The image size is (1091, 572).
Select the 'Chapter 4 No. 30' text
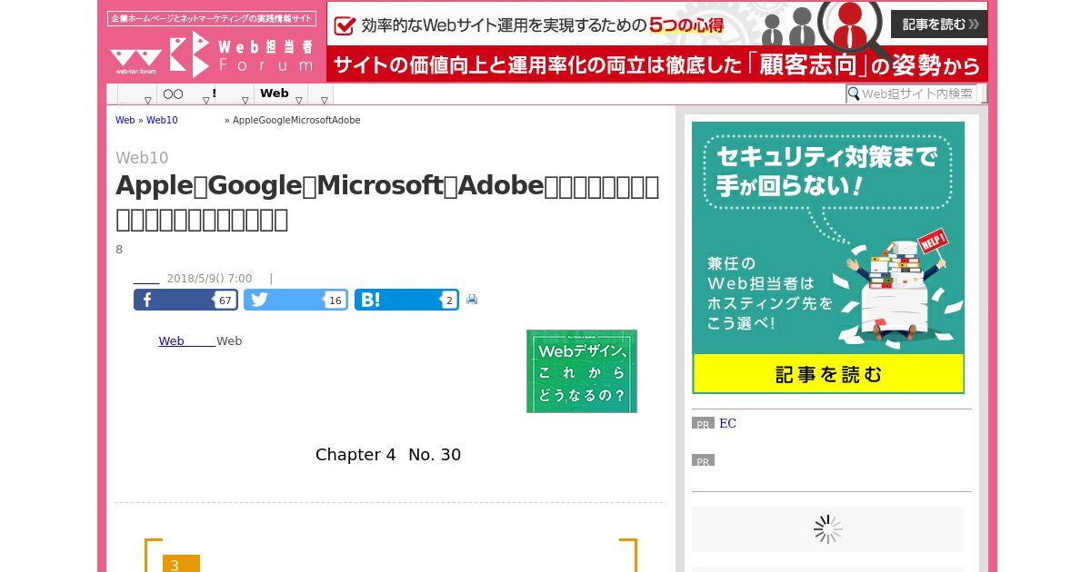(x=388, y=455)
